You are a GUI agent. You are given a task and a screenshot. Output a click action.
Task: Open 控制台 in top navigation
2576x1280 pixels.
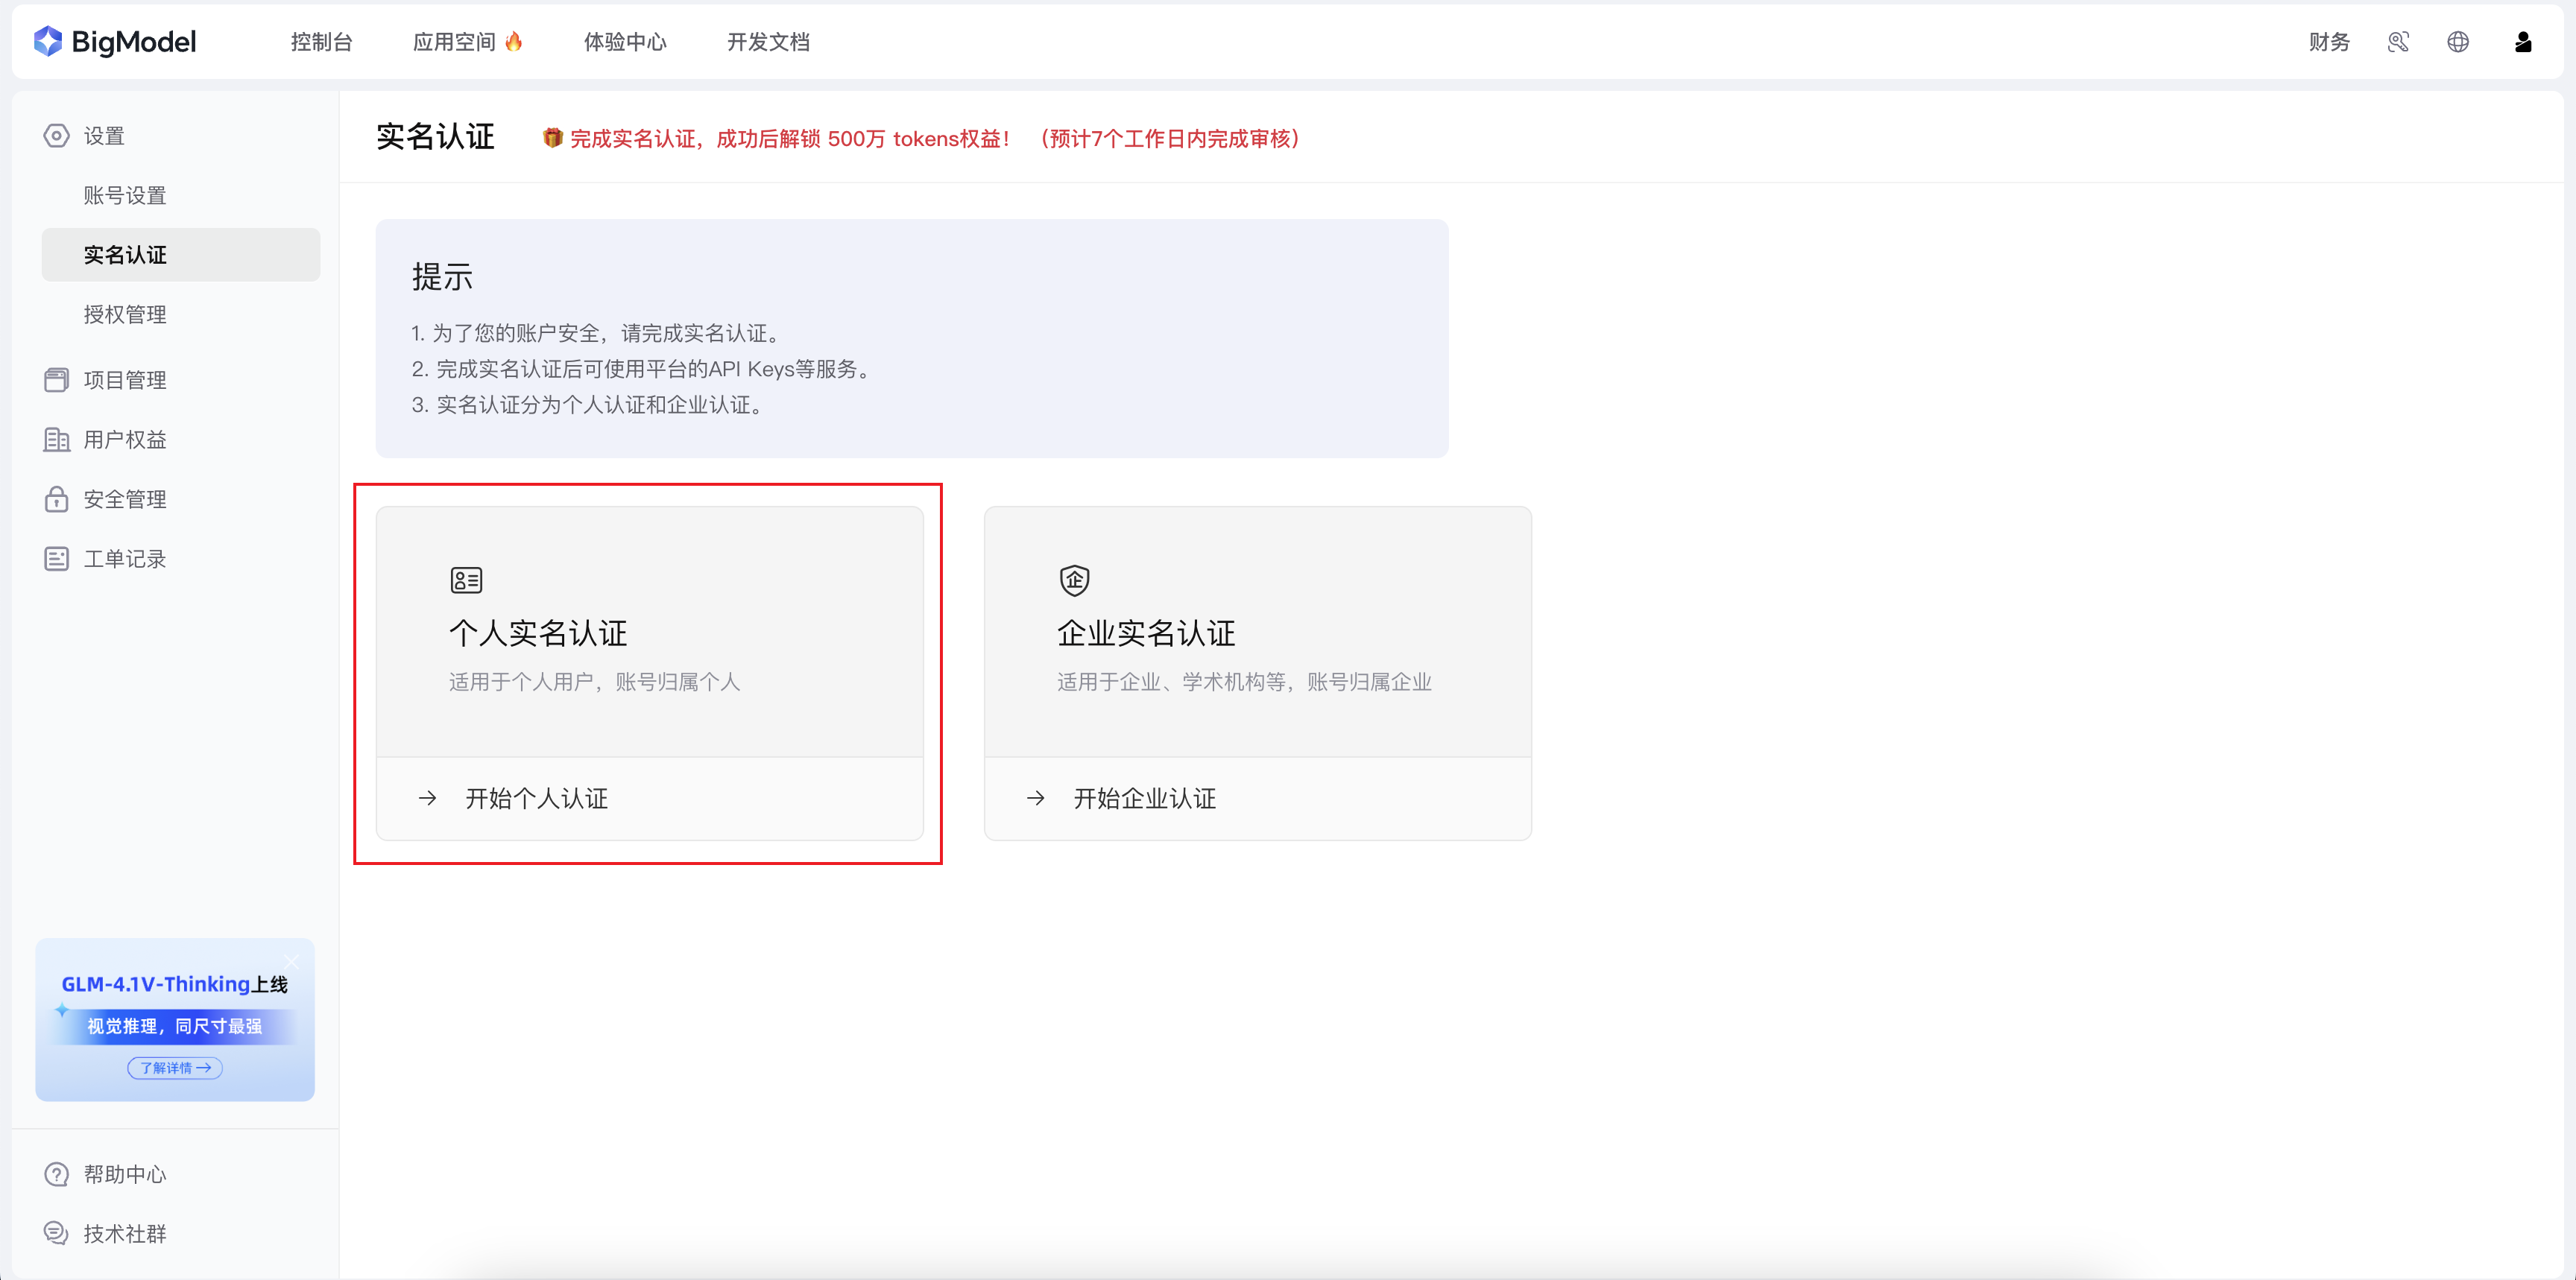point(321,42)
